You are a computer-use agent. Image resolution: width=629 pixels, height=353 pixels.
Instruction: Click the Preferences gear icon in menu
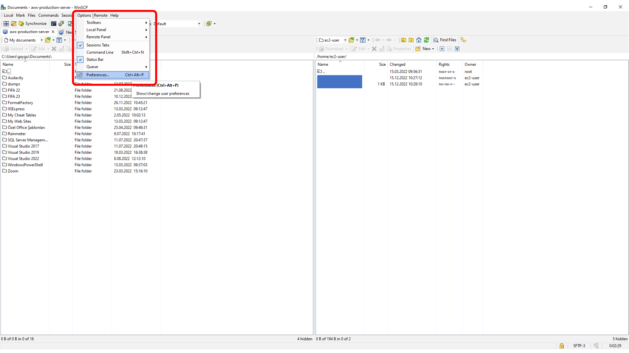coord(80,75)
